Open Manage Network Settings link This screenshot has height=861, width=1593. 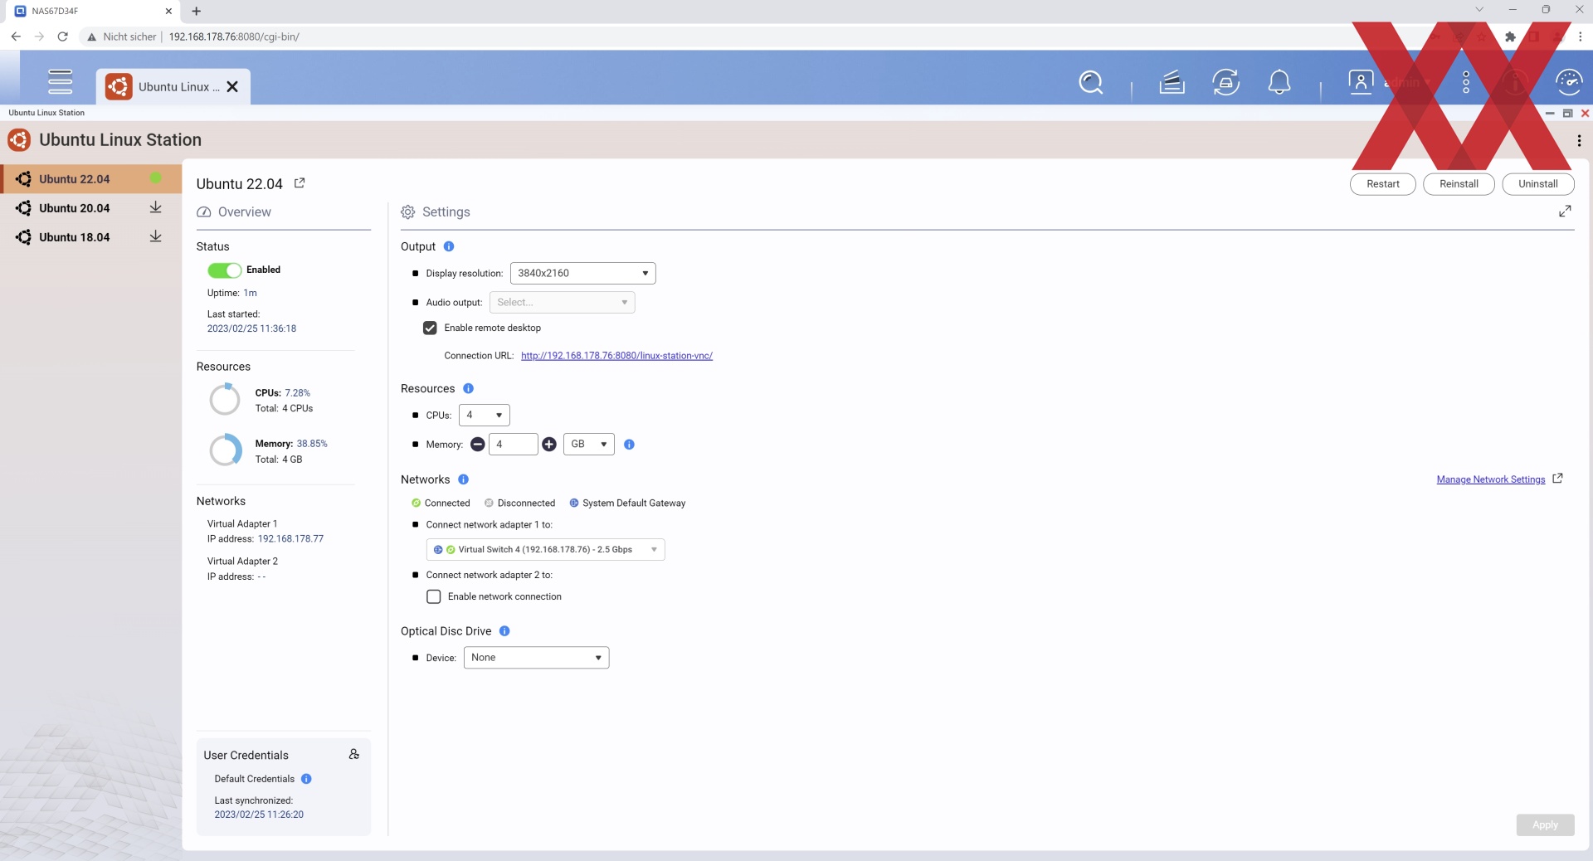[x=1490, y=479]
